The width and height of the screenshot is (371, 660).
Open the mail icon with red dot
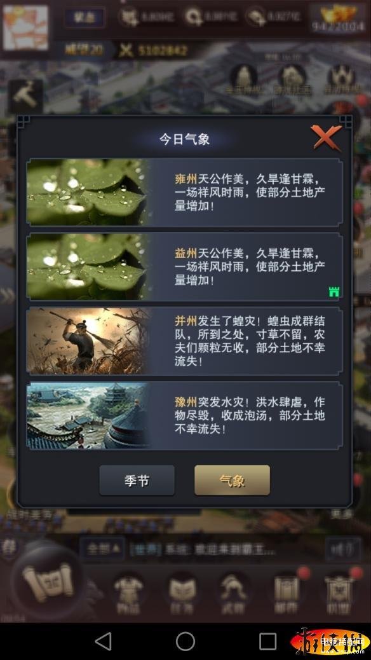pos(287,593)
